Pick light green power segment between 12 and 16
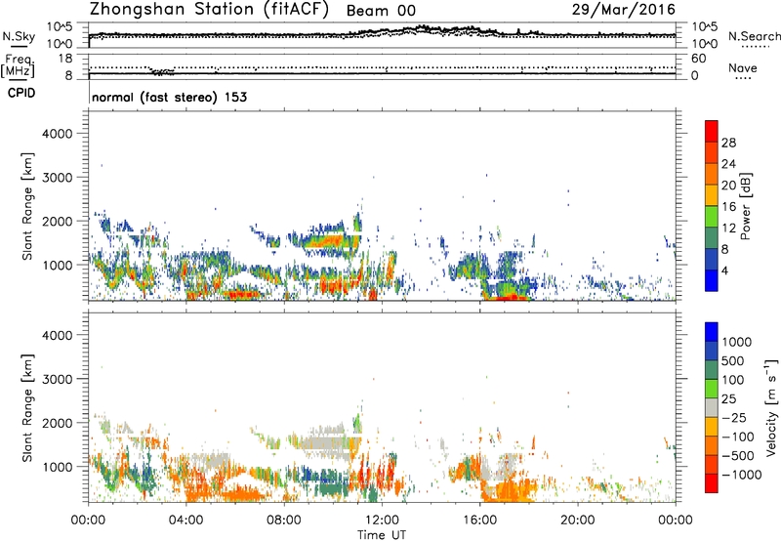The height and width of the screenshot is (541, 781). pos(712,217)
